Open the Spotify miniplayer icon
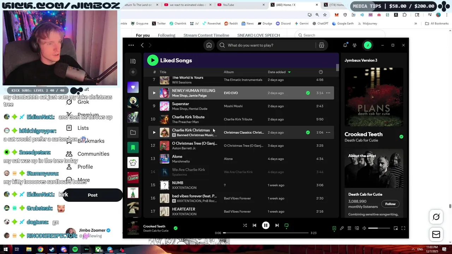Image resolution: width=452 pixels, height=254 pixels. pos(395,228)
